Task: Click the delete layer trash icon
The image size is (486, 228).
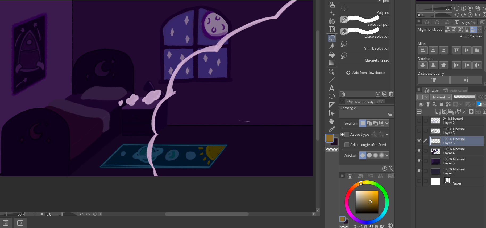Action: (484, 112)
